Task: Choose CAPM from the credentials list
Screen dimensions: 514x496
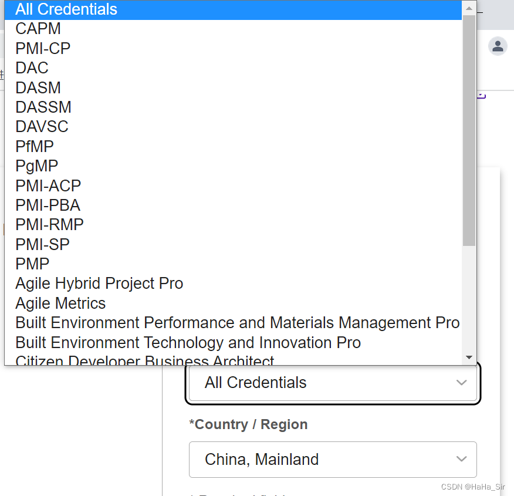Action: [233, 29]
